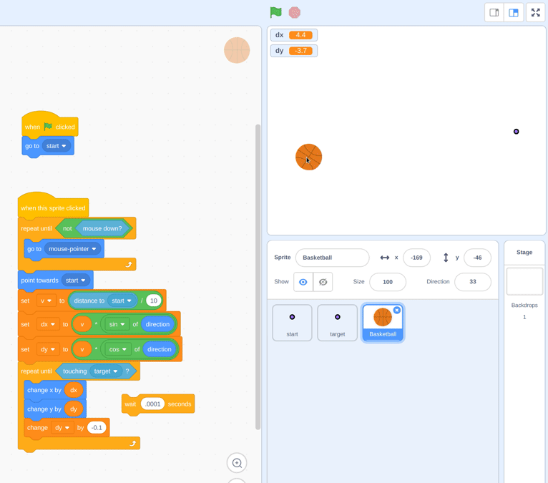Screen dimensions: 548x483
Task: Select the target sprite thumbnail
Action: tap(337, 323)
